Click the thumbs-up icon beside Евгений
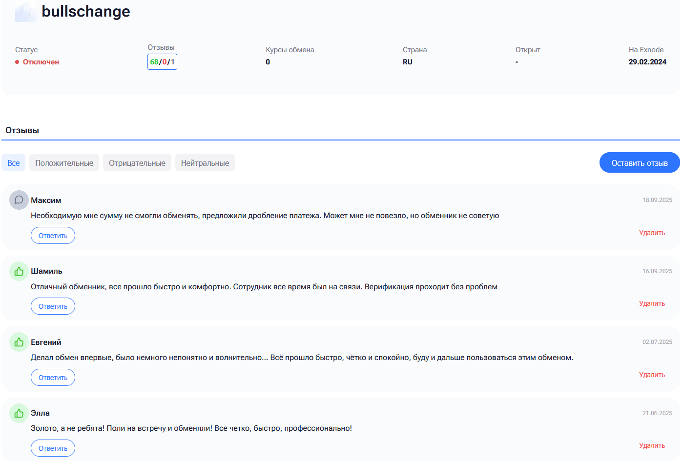684x461 pixels. pos(19,342)
